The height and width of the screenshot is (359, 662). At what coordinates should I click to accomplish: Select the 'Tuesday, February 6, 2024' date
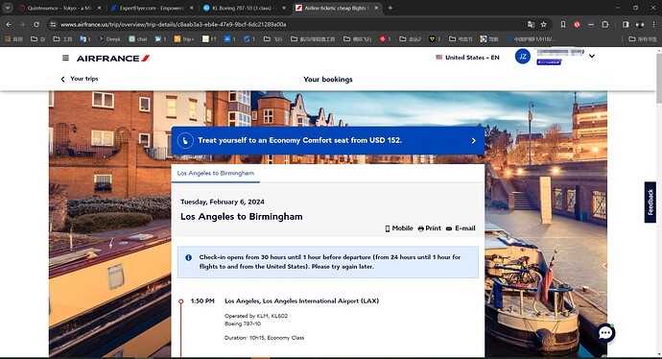click(x=223, y=202)
